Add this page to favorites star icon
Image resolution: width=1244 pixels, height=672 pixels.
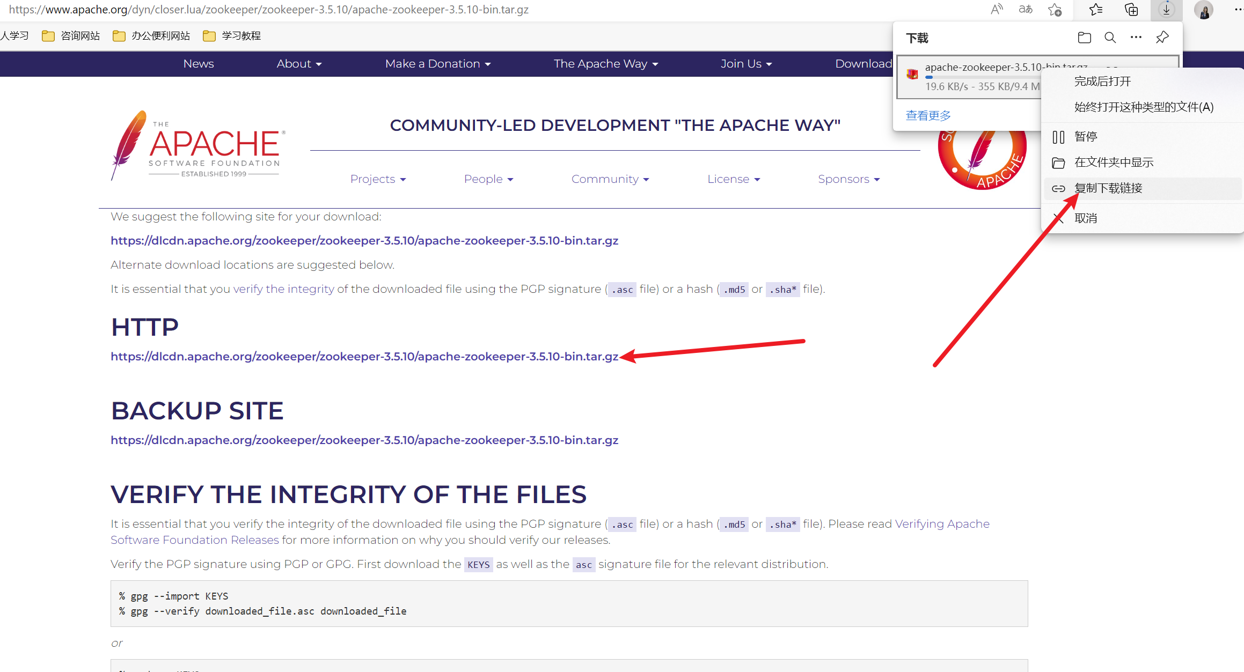coord(1055,10)
